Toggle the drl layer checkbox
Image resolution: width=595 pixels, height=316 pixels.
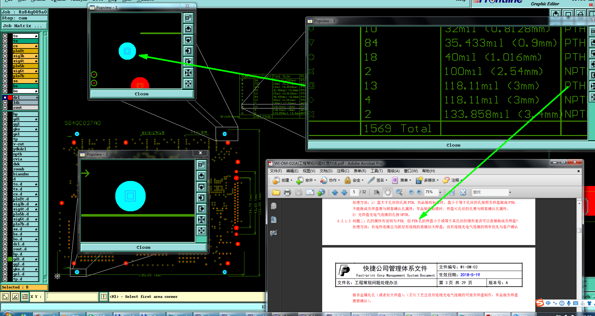[5, 98]
